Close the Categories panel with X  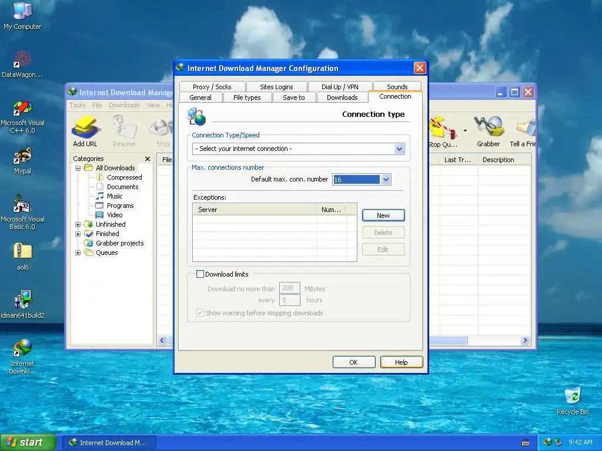pyautogui.click(x=148, y=159)
